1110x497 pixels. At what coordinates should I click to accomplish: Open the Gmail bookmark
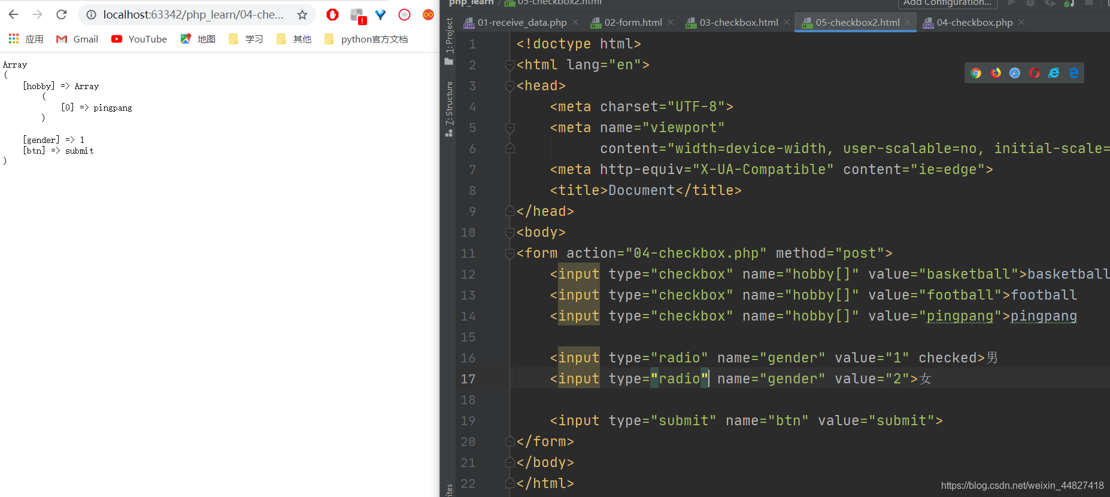pyautogui.click(x=77, y=39)
